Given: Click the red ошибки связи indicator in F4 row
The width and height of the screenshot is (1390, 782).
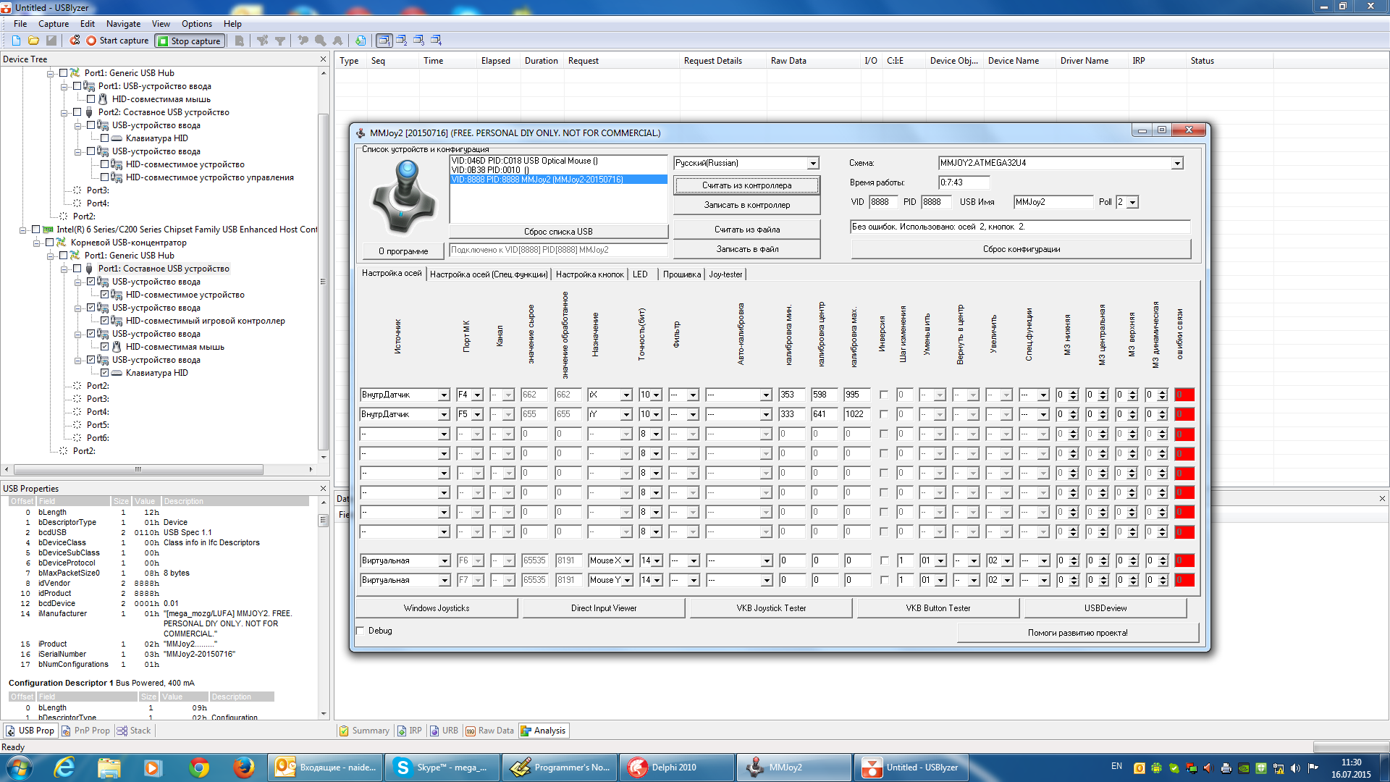Looking at the screenshot, I should click(1184, 395).
